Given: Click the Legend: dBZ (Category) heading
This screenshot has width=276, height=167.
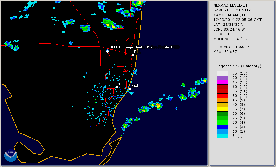Looking at the screenshot, I should click(x=239, y=66).
